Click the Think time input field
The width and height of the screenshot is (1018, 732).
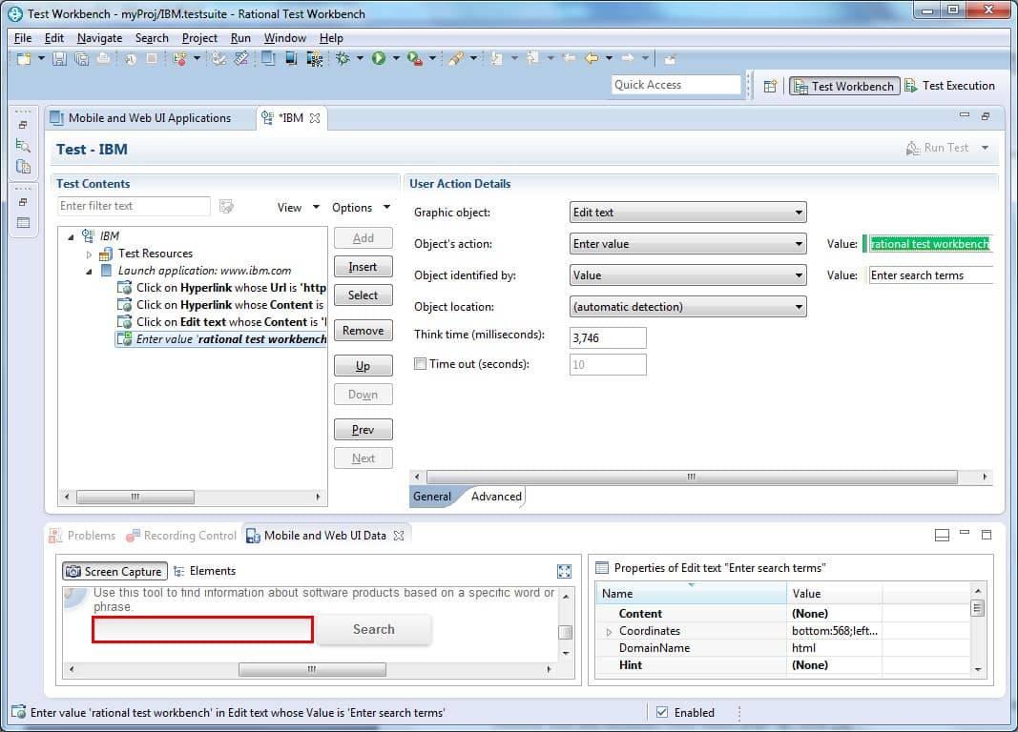(607, 337)
